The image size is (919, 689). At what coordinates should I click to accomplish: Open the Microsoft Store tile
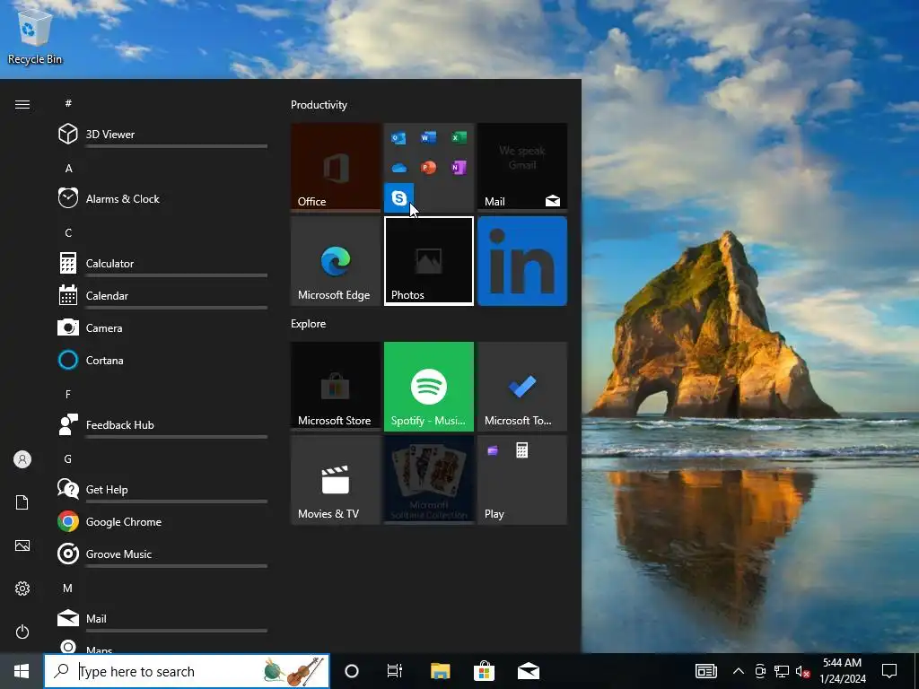(x=336, y=387)
